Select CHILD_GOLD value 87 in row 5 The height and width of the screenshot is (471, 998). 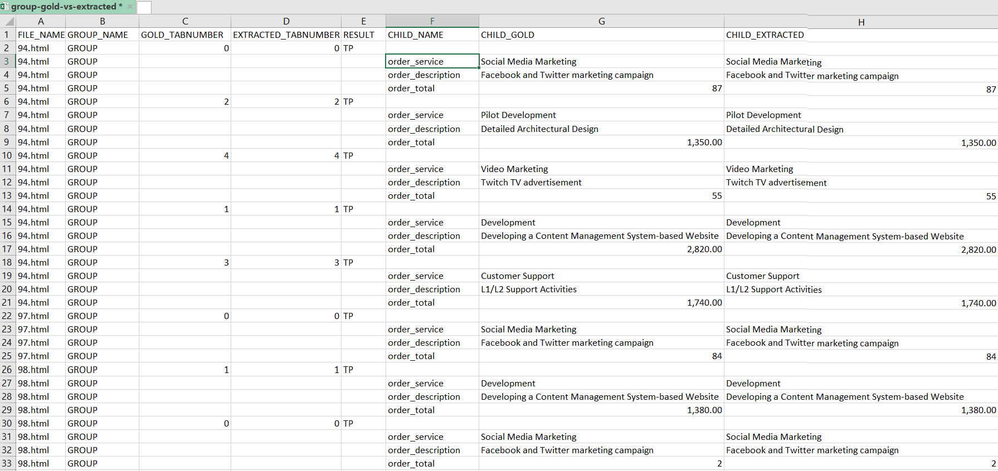(x=602, y=88)
